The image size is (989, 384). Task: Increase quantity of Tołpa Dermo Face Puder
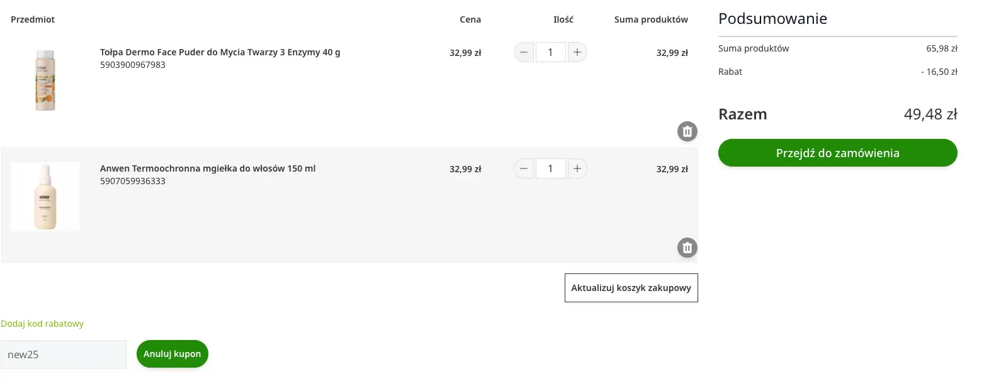[577, 52]
